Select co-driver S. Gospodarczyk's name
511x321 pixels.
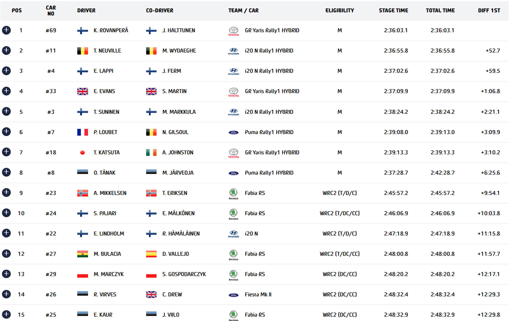point(184,274)
